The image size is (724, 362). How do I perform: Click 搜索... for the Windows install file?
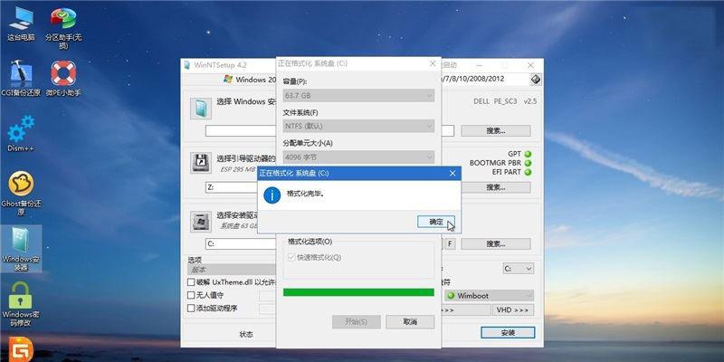click(495, 130)
